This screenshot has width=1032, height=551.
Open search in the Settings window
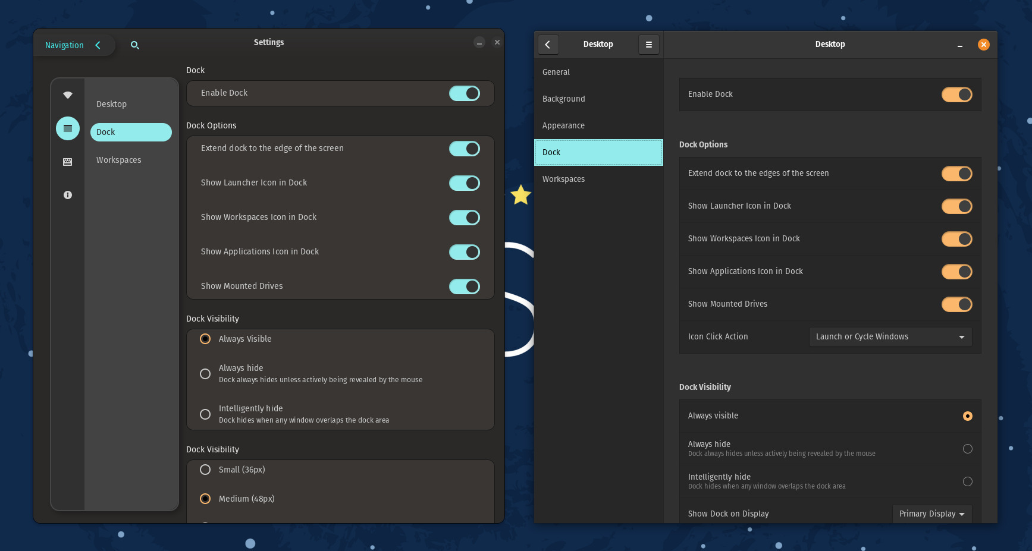135,45
